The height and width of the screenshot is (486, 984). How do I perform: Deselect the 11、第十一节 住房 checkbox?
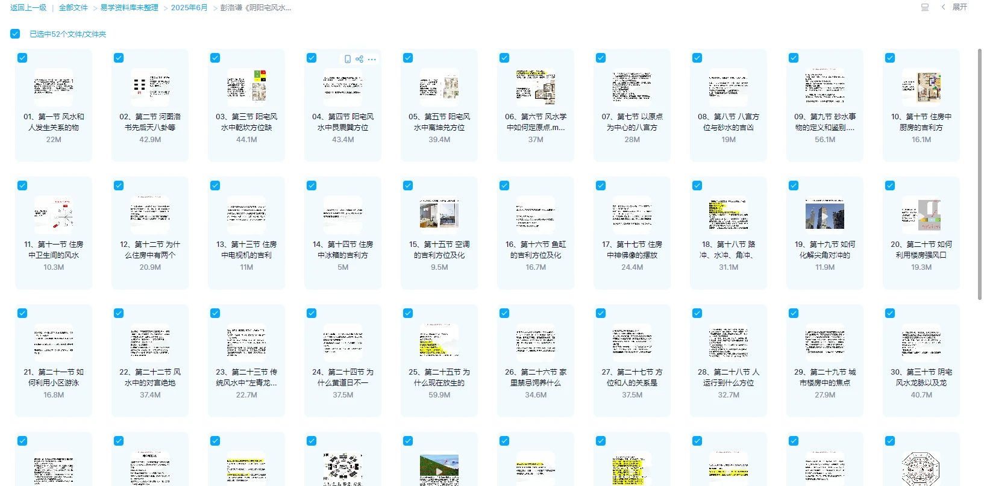click(22, 185)
